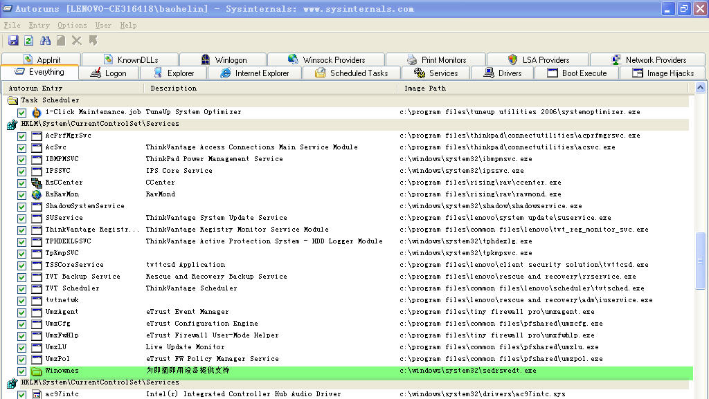
Task: Disable the UmxPol entry checkbox
Action: (x=22, y=359)
